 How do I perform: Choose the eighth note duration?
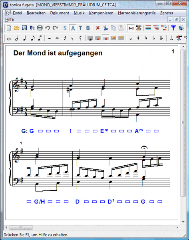pos(32,38)
